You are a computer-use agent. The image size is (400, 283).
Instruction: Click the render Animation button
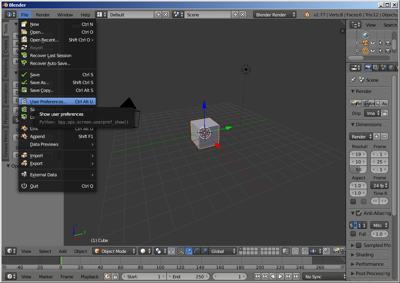[369, 103]
